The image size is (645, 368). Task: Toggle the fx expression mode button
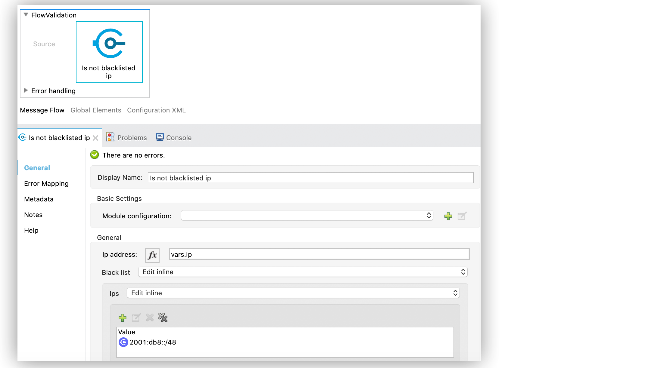point(152,255)
